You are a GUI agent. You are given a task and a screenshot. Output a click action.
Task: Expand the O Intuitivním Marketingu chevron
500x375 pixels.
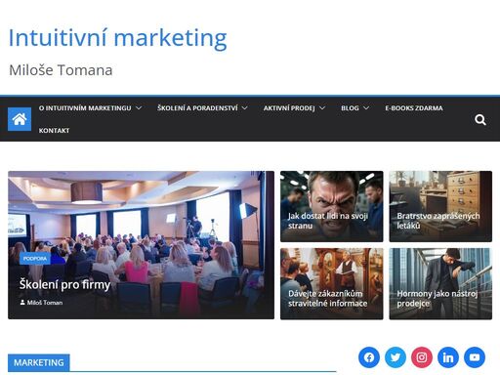[x=139, y=107]
